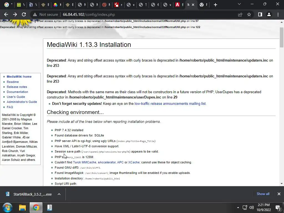Follow the eAccelerator link
This screenshot has height=213, width=284.
(107, 162)
